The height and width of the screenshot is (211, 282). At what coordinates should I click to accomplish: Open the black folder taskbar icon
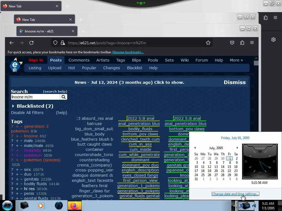tap(25, 206)
